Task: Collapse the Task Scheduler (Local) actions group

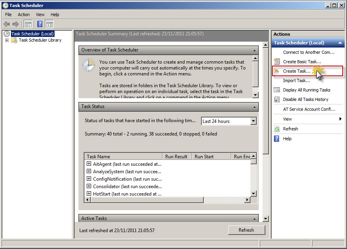Action: 340,43
